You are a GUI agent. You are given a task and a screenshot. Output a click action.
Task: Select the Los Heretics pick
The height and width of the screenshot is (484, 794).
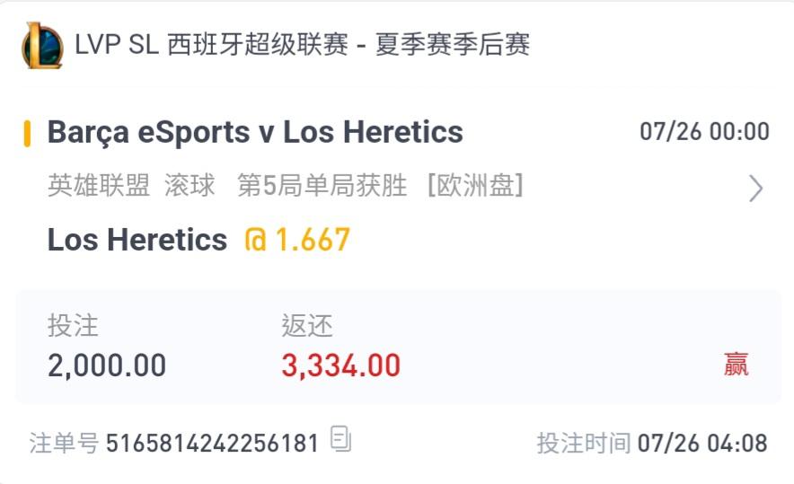pos(137,240)
